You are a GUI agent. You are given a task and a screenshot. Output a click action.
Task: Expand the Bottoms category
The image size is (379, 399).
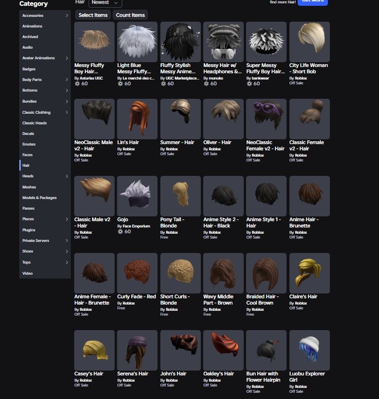click(45, 90)
